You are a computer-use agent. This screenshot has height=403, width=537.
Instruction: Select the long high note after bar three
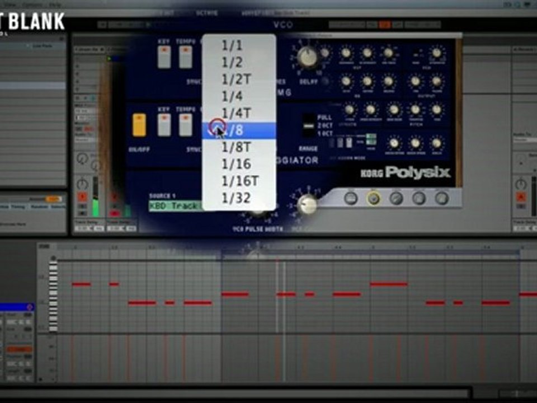point(389,284)
